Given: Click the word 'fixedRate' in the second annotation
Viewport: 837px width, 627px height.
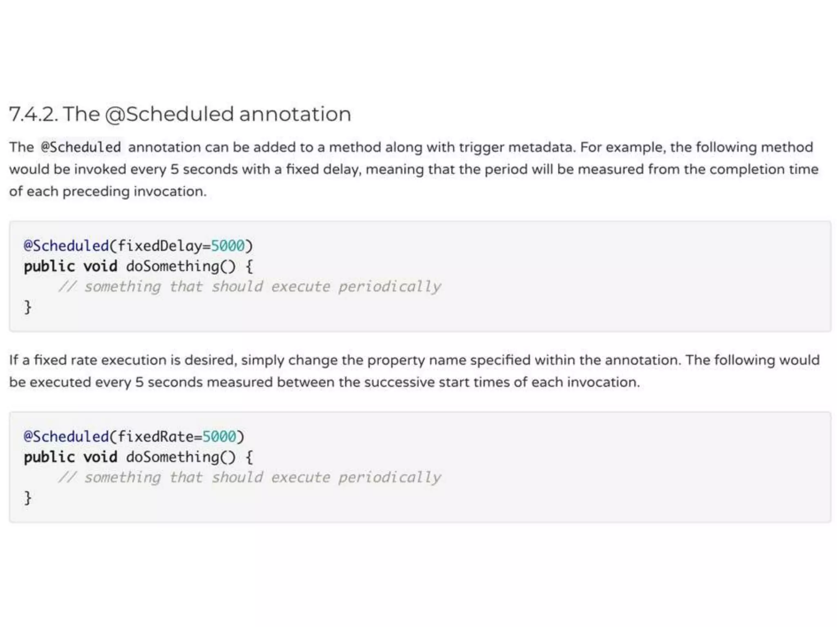Looking at the screenshot, I should (155, 437).
